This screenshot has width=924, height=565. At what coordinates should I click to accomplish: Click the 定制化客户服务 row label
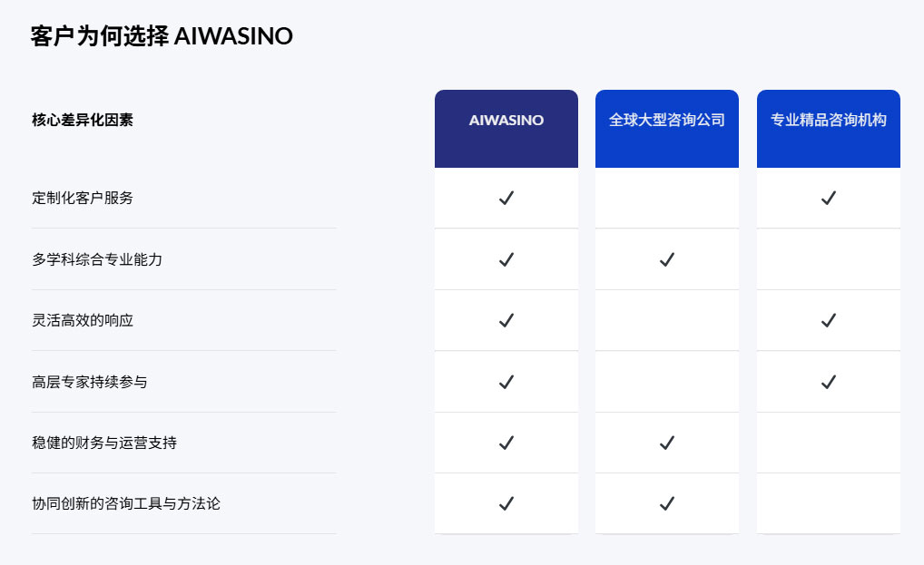[x=83, y=198]
